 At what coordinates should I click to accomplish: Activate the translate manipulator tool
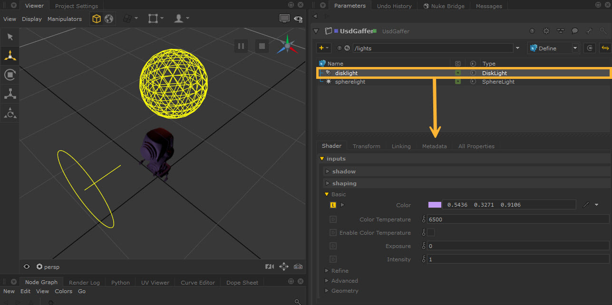tap(10, 56)
